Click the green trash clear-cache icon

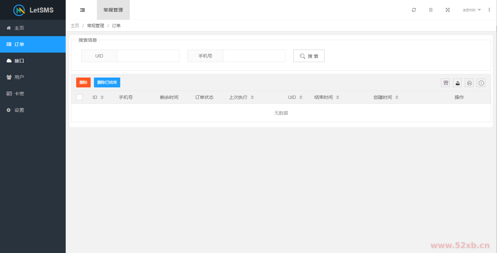coord(431,10)
